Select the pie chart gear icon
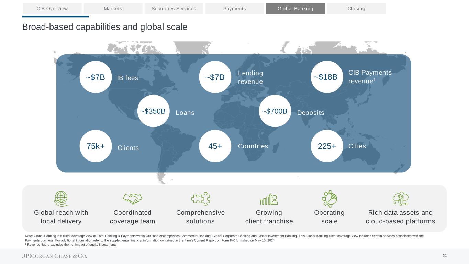 [329, 199]
